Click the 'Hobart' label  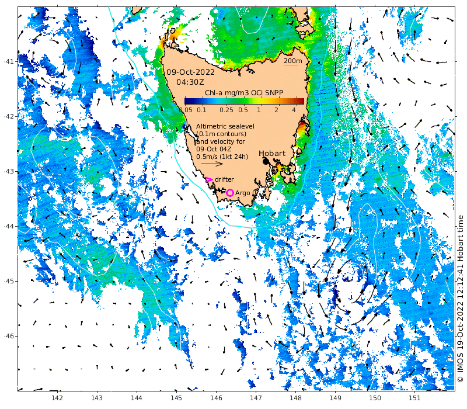tap(272, 153)
